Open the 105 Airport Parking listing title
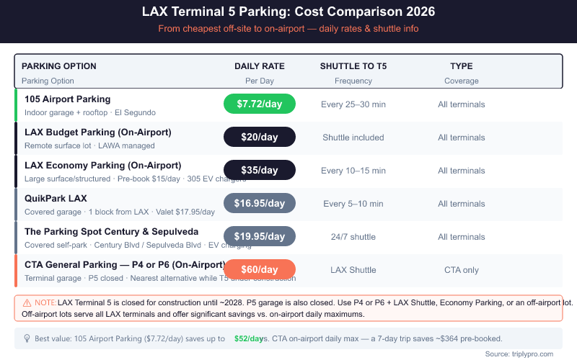The height and width of the screenshot is (360, 577). pyautogui.click(x=67, y=99)
